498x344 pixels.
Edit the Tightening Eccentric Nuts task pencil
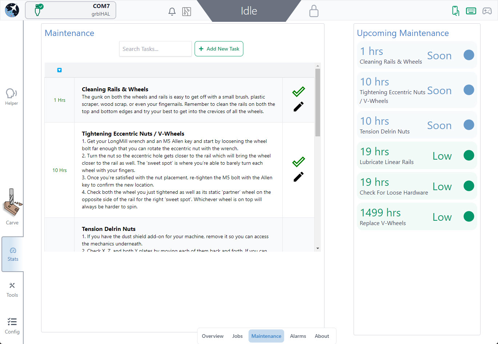pos(298,177)
